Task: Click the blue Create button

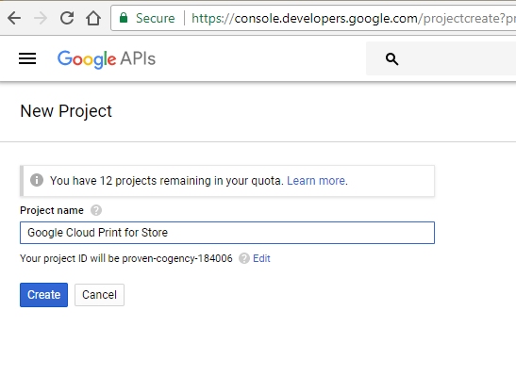Action: [43, 295]
